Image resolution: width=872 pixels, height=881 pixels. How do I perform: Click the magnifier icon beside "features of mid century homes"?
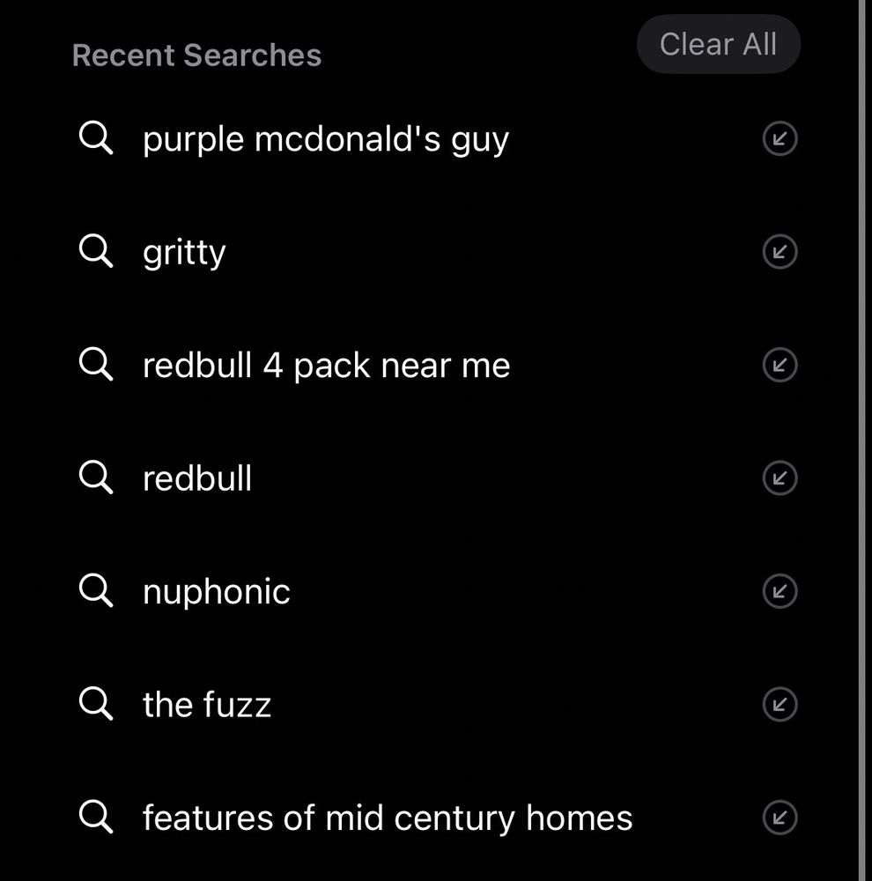96,818
